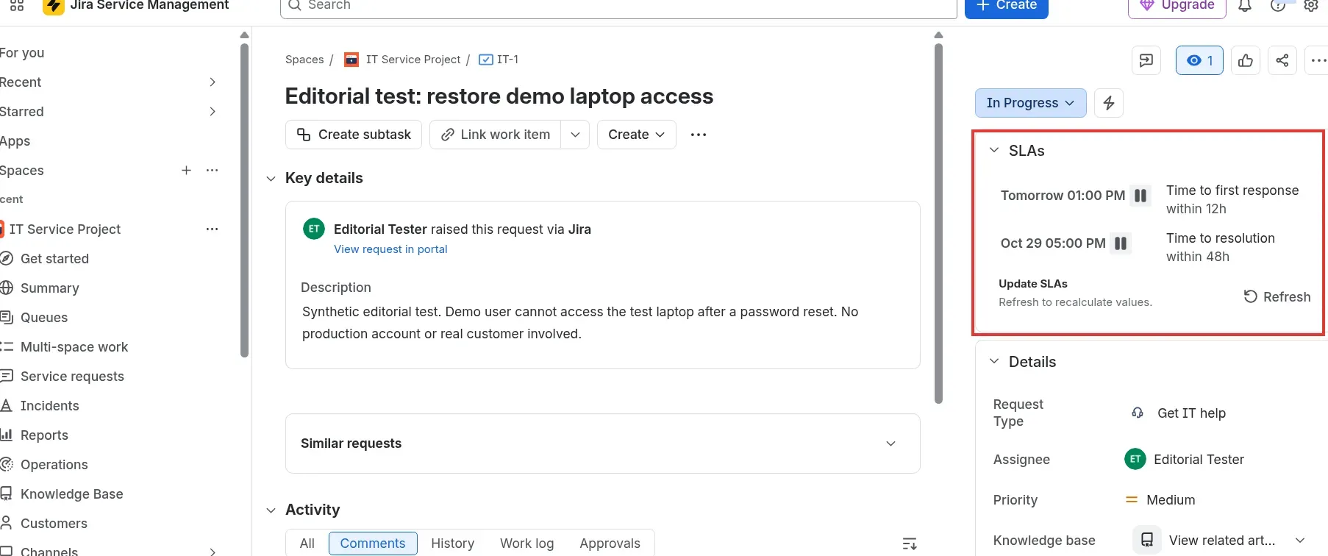This screenshot has height=556, width=1328.
Task: Toggle watching this work item
Action: (1199, 60)
